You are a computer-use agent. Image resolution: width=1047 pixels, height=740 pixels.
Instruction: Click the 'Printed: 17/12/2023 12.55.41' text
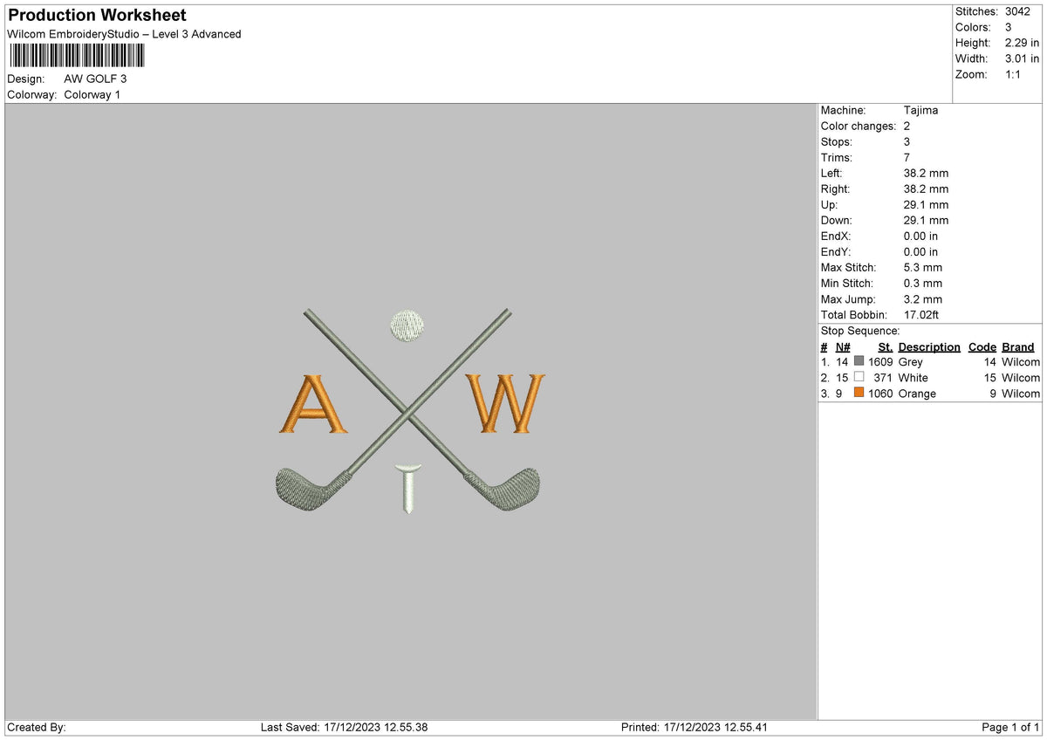695,727
